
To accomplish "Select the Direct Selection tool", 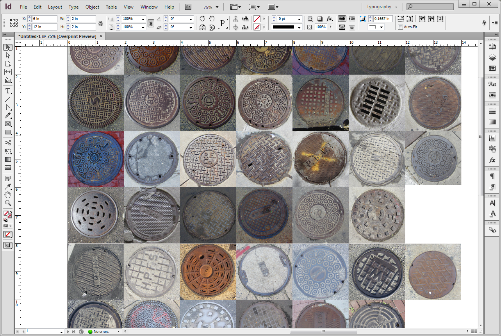I will 8,55.
